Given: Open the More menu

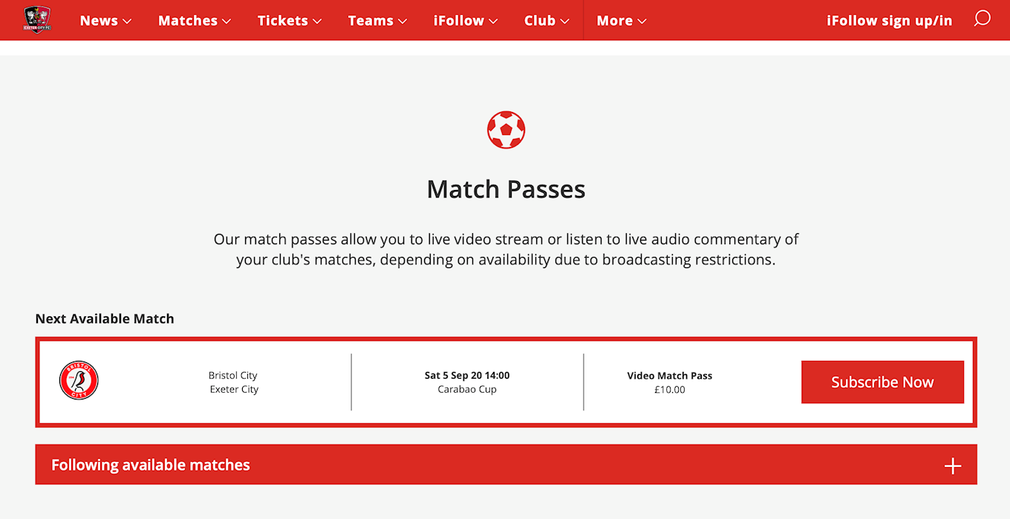Looking at the screenshot, I should click(622, 21).
